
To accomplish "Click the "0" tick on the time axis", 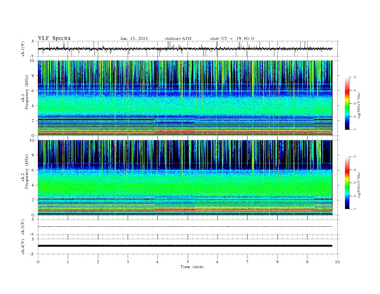I will pos(38,262).
